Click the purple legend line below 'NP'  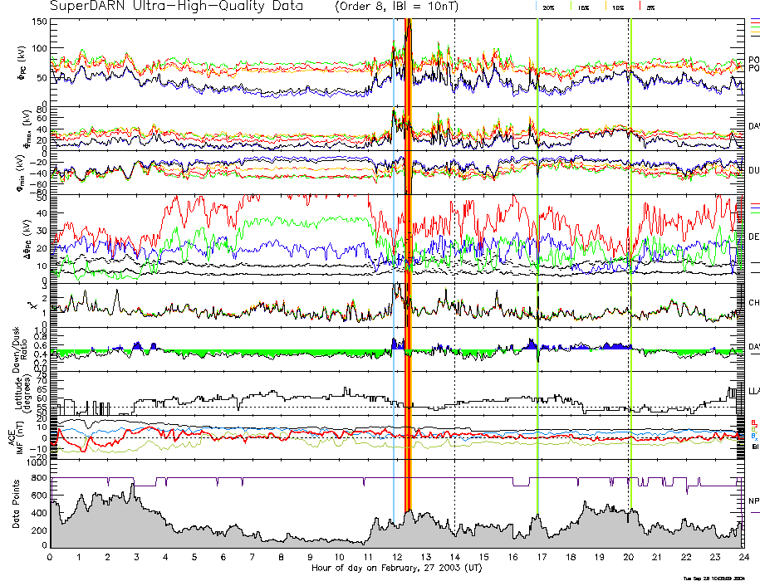(755, 512)
